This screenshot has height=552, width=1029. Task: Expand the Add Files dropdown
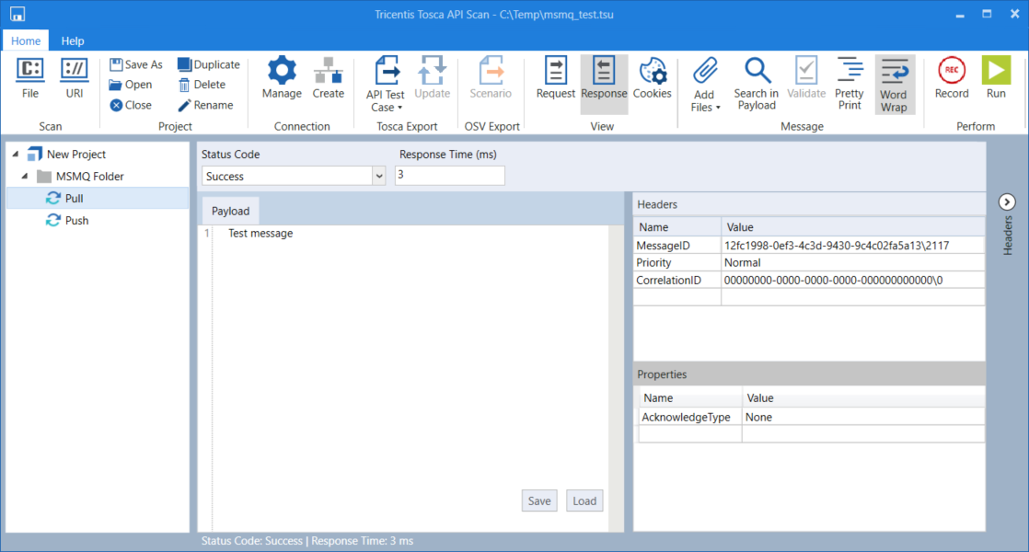tap(704, 84)
